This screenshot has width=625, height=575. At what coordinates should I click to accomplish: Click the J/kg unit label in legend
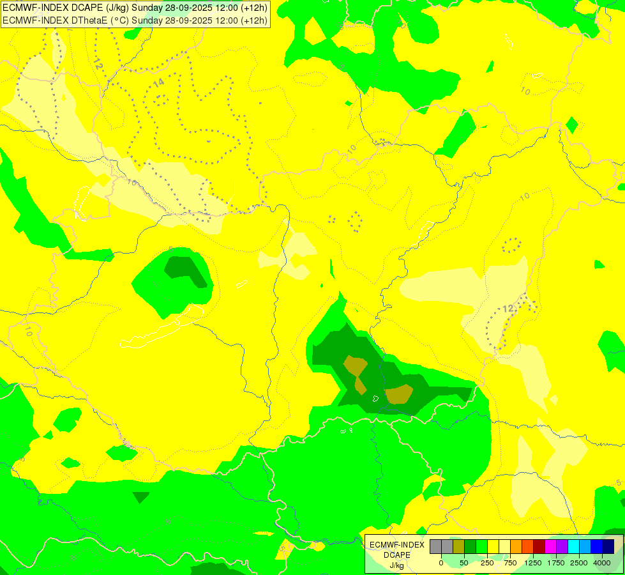pyautogui.click(x=397, y=565)
